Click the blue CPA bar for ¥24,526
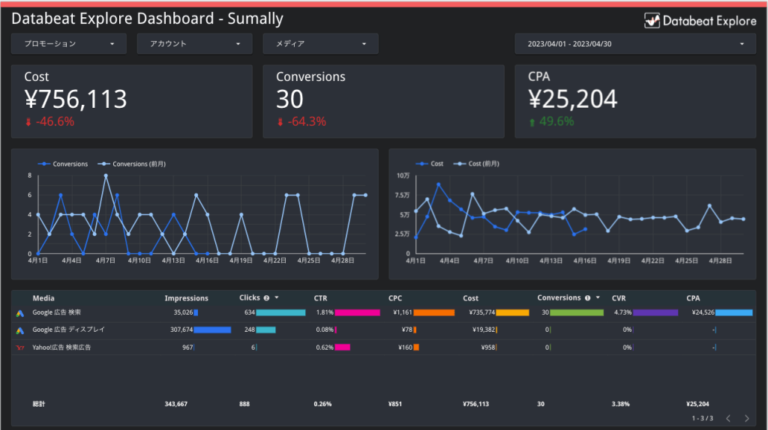Image resolution: width=768 pixels, height=430 pixels. [733, 312]
